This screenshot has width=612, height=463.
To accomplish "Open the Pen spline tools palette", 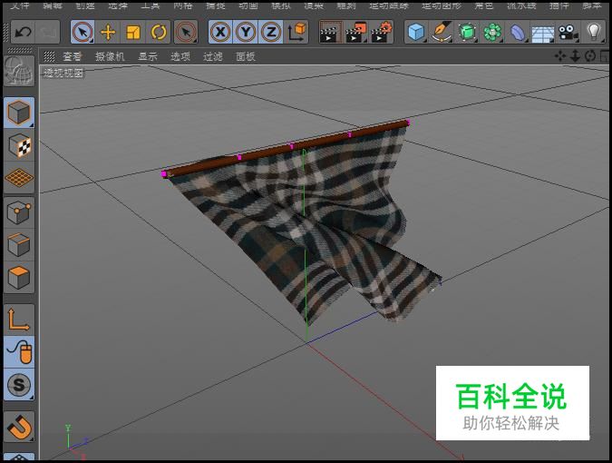I will tap(442, 32).
